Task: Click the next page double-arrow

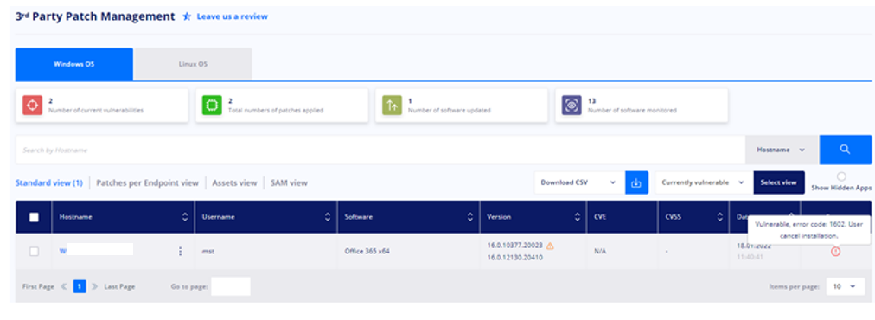Action: pos(95,286)
